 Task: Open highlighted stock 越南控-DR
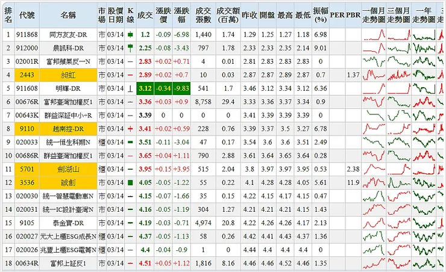tap(68, 129)
